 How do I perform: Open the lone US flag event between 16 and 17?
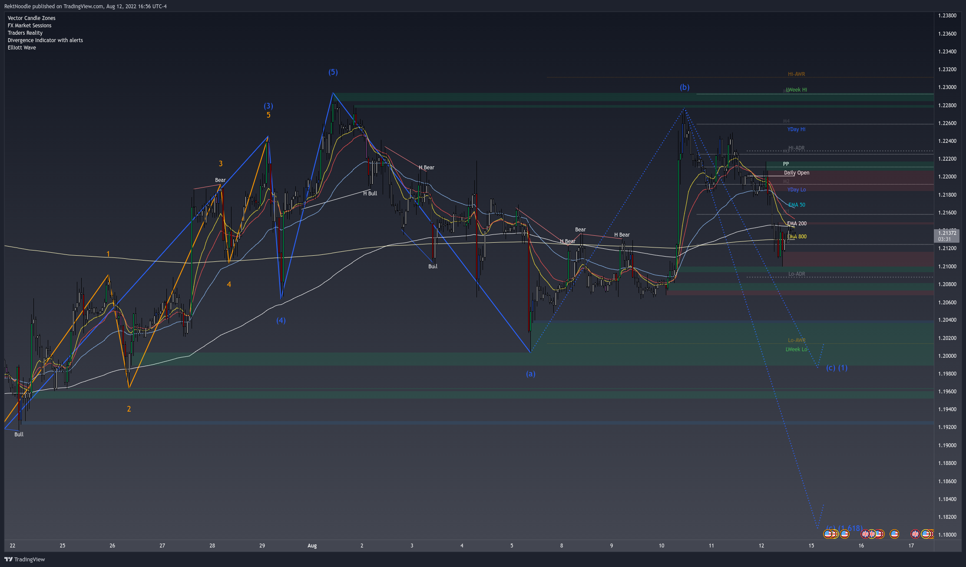(894, 534)
